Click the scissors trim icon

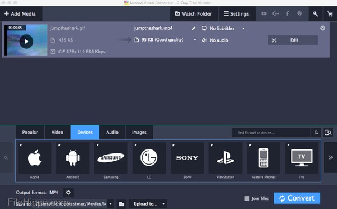click(274, 40)
